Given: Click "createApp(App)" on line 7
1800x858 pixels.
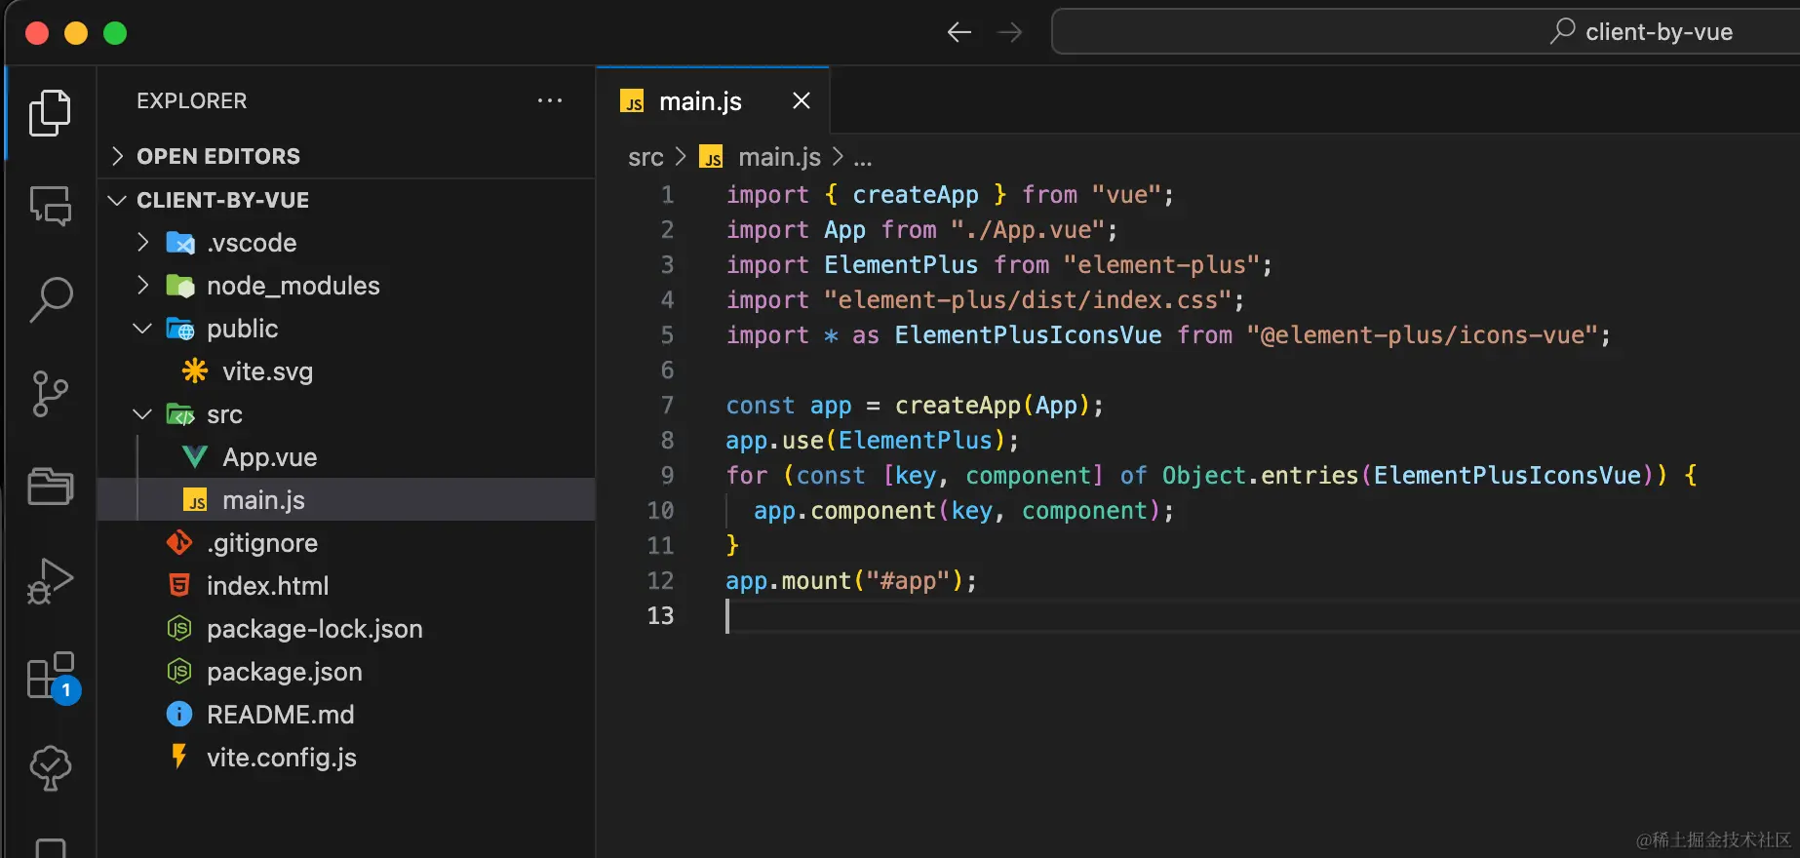Looking at the screenshot, I should click(992, 406).
